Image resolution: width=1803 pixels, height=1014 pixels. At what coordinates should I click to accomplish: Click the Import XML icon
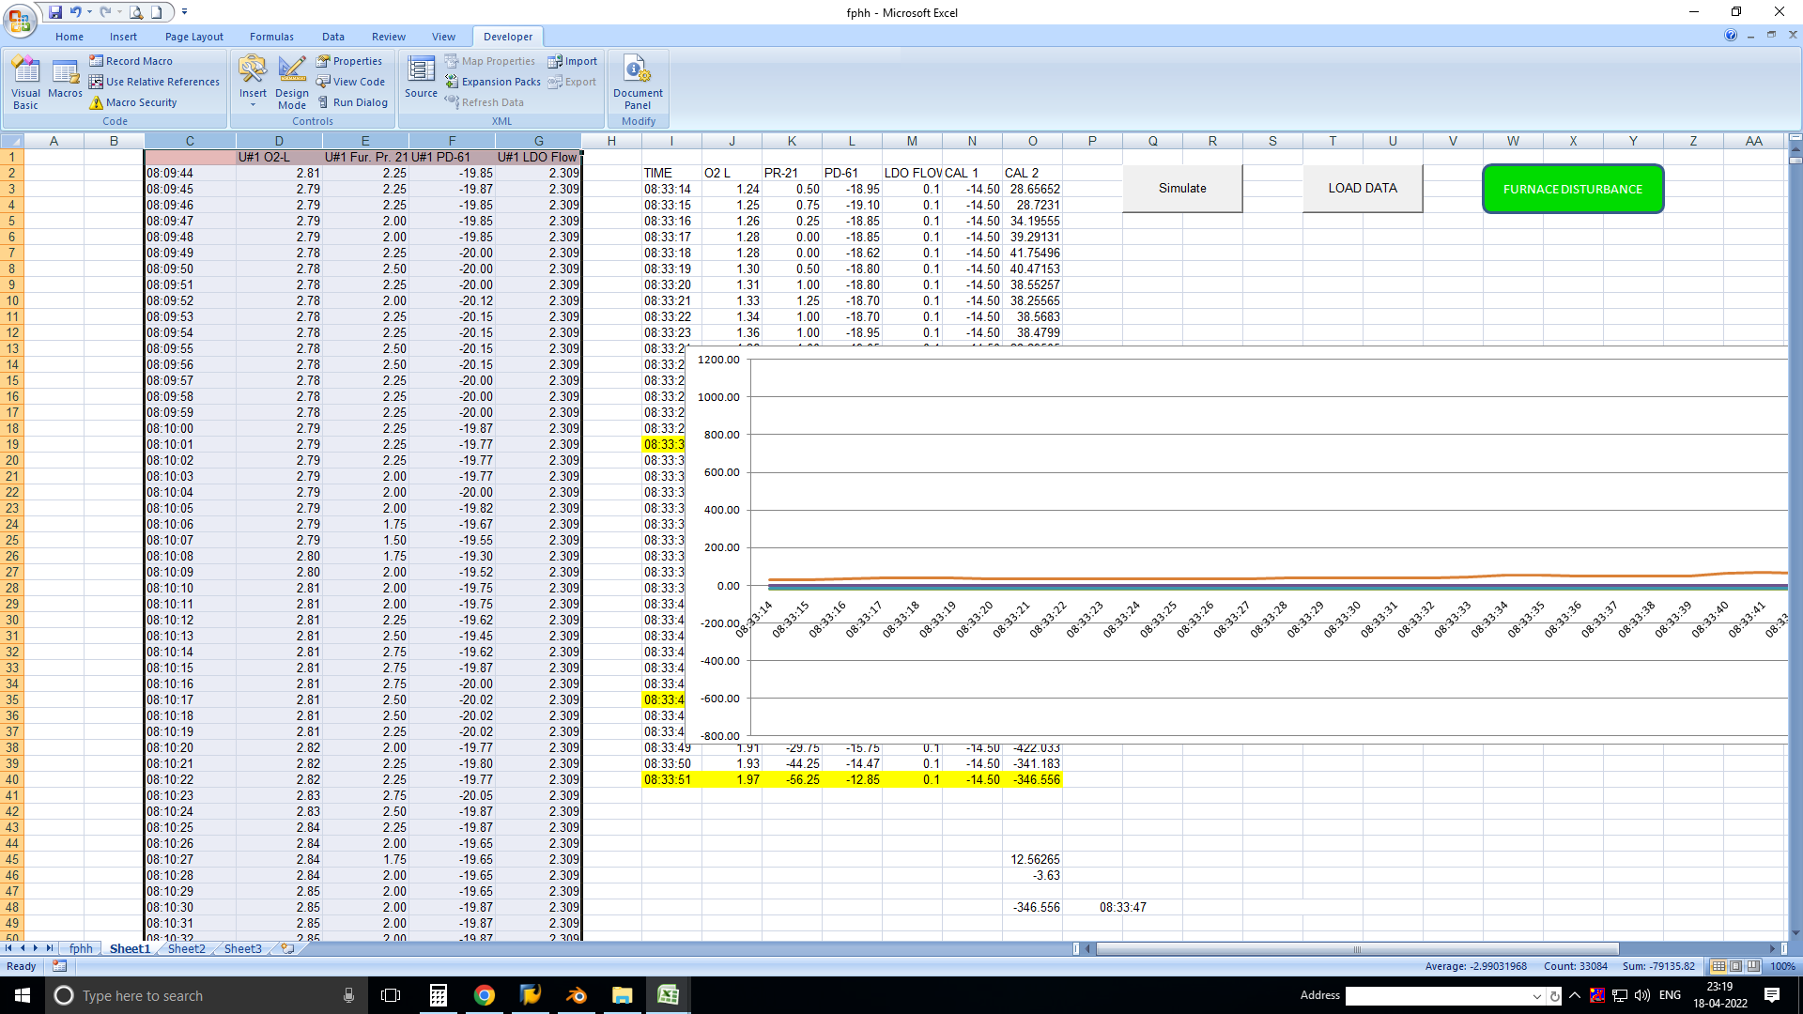573,60
